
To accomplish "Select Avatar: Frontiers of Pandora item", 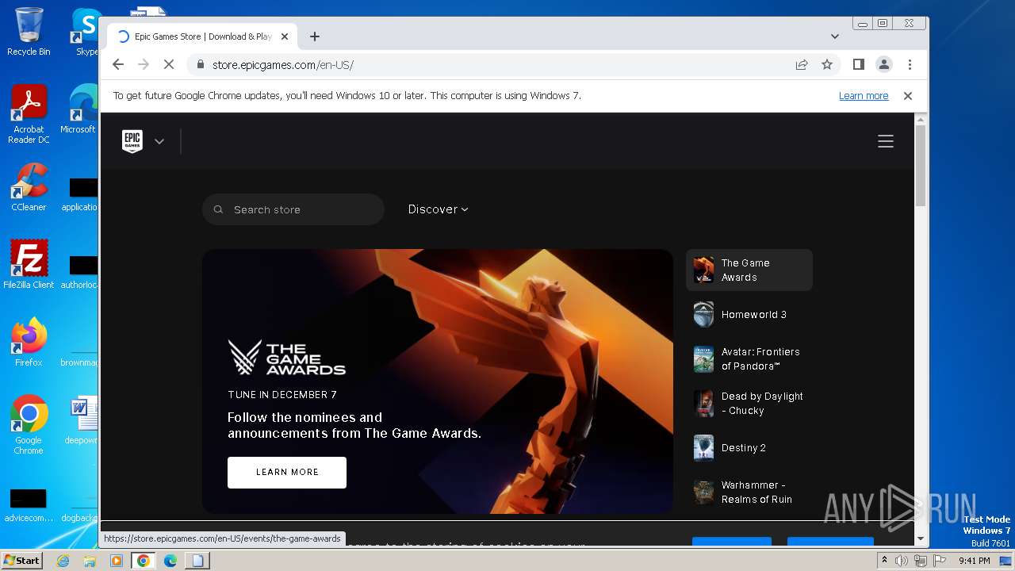I will [749, 358].
